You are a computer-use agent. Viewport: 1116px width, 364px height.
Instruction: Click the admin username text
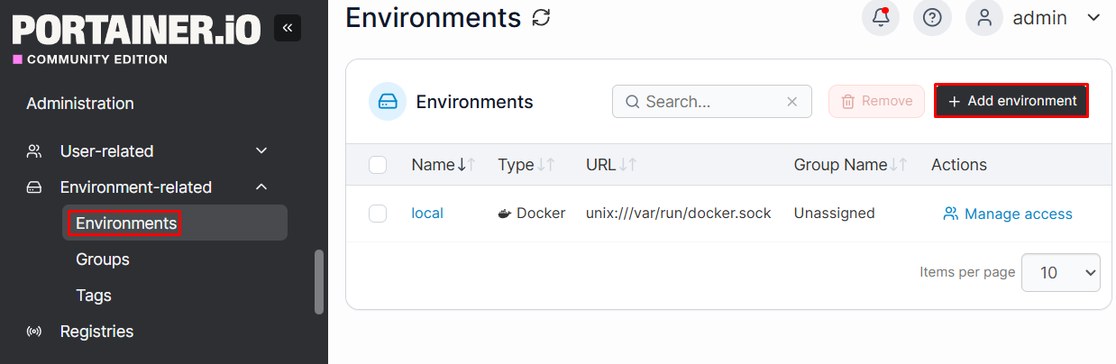coord(1040,17)
